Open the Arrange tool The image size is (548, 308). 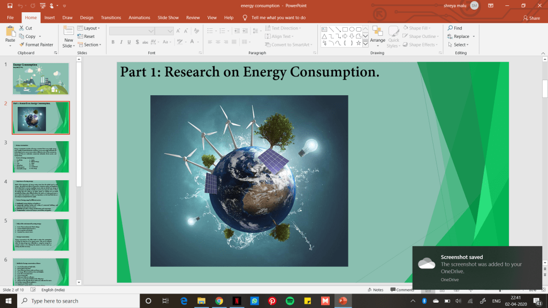click(x=377, y=34)
